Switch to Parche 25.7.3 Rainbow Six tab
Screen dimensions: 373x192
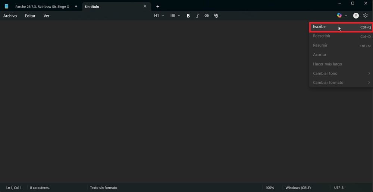(42, 7)
